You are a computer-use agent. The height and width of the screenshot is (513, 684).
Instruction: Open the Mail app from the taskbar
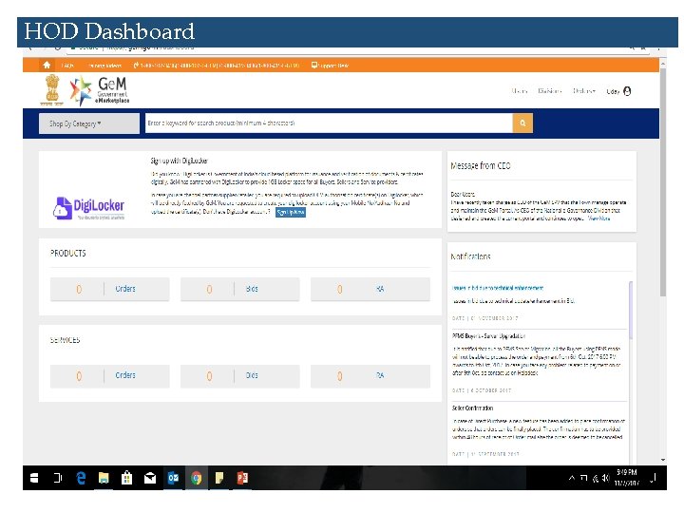click(150, 478)
